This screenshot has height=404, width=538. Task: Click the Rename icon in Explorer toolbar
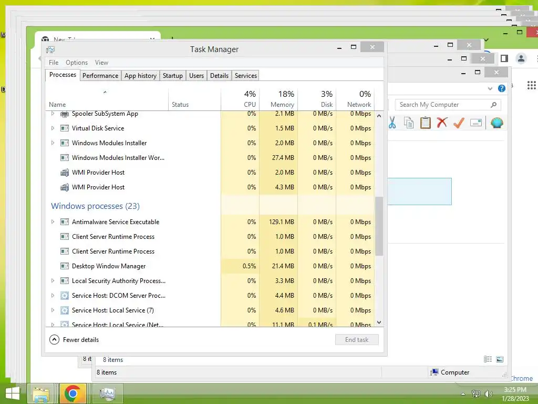pos(476,123)
